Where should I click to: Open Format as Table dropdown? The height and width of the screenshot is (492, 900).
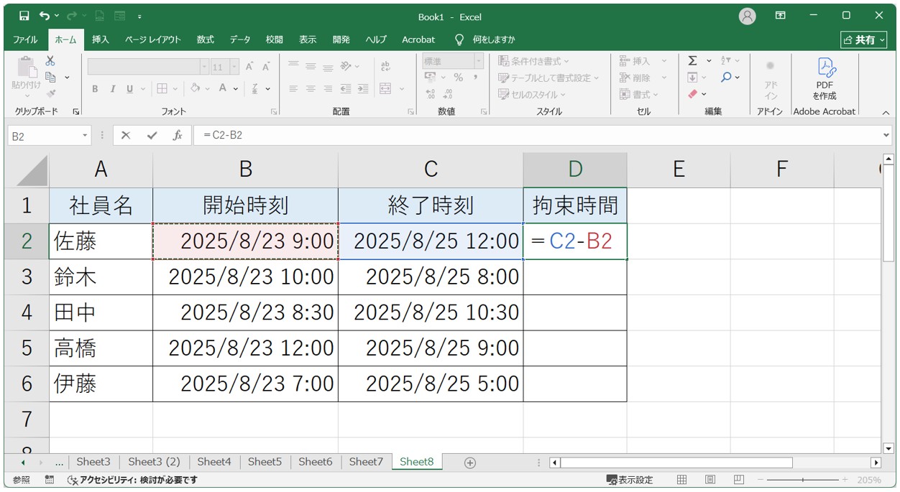tap(548, 78)
